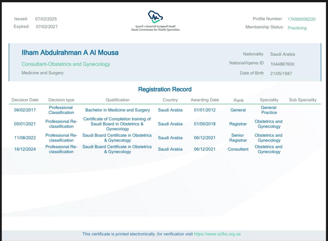Expand the Sub Speciality column header

tap(303, 100)
